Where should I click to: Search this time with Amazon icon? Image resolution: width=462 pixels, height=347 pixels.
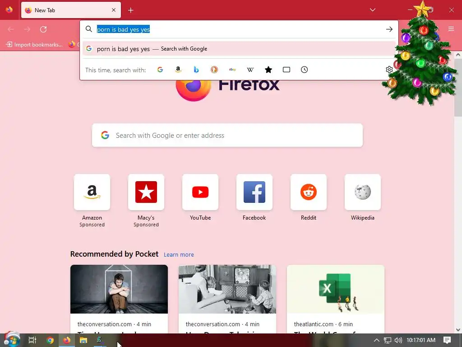178,70
